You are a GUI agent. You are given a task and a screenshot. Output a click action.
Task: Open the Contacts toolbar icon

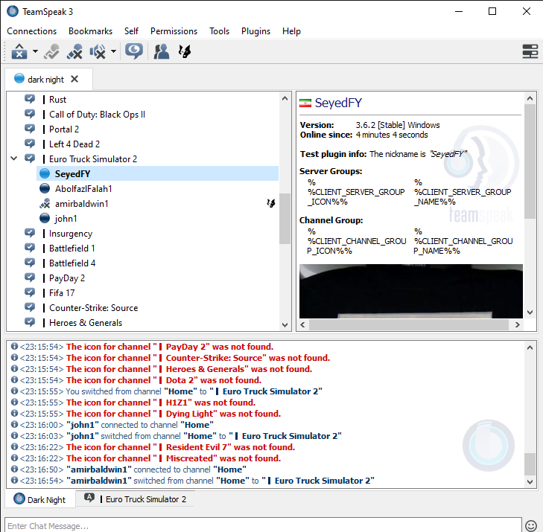point(161,51)
